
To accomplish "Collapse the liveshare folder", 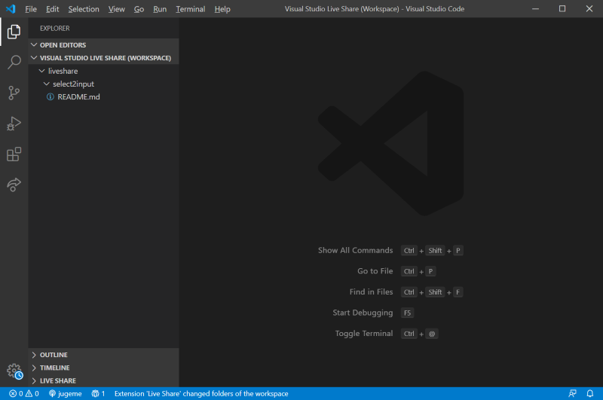I will tap(104, 71).
